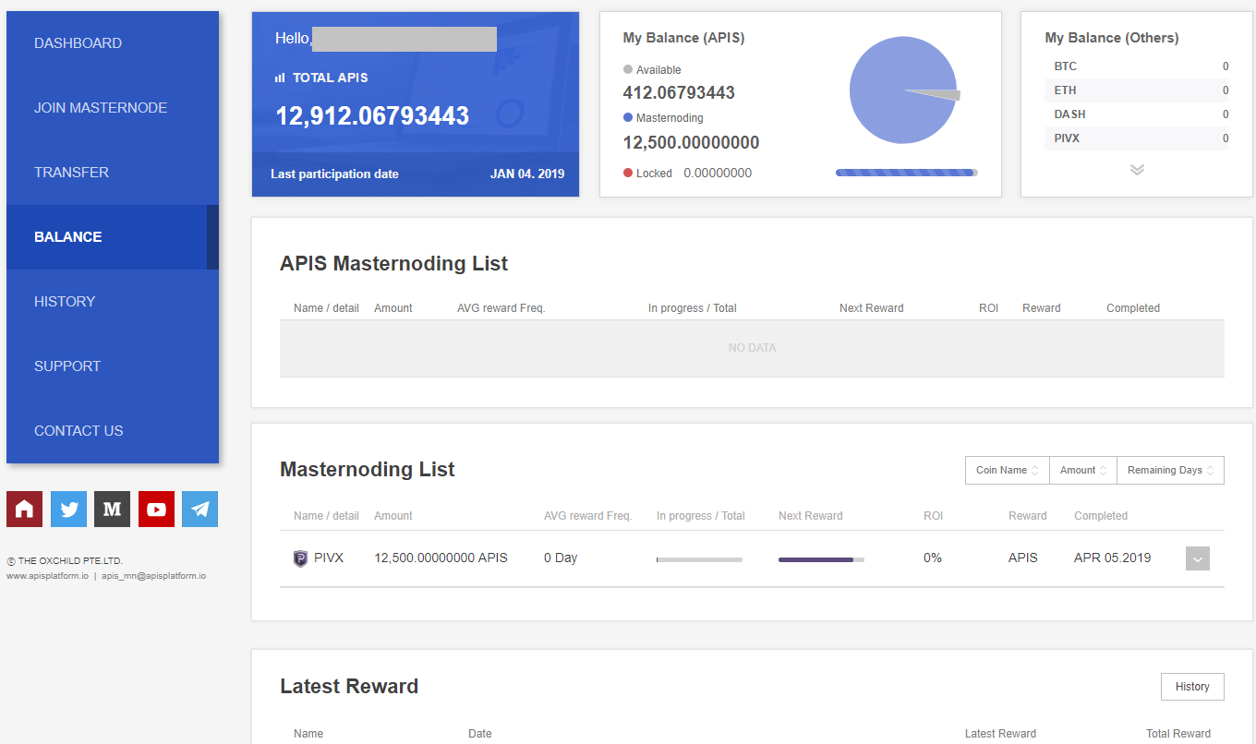Click the JAN 04. 2019 participation date
Screen dimensions: 1256x744
point(527,174)
